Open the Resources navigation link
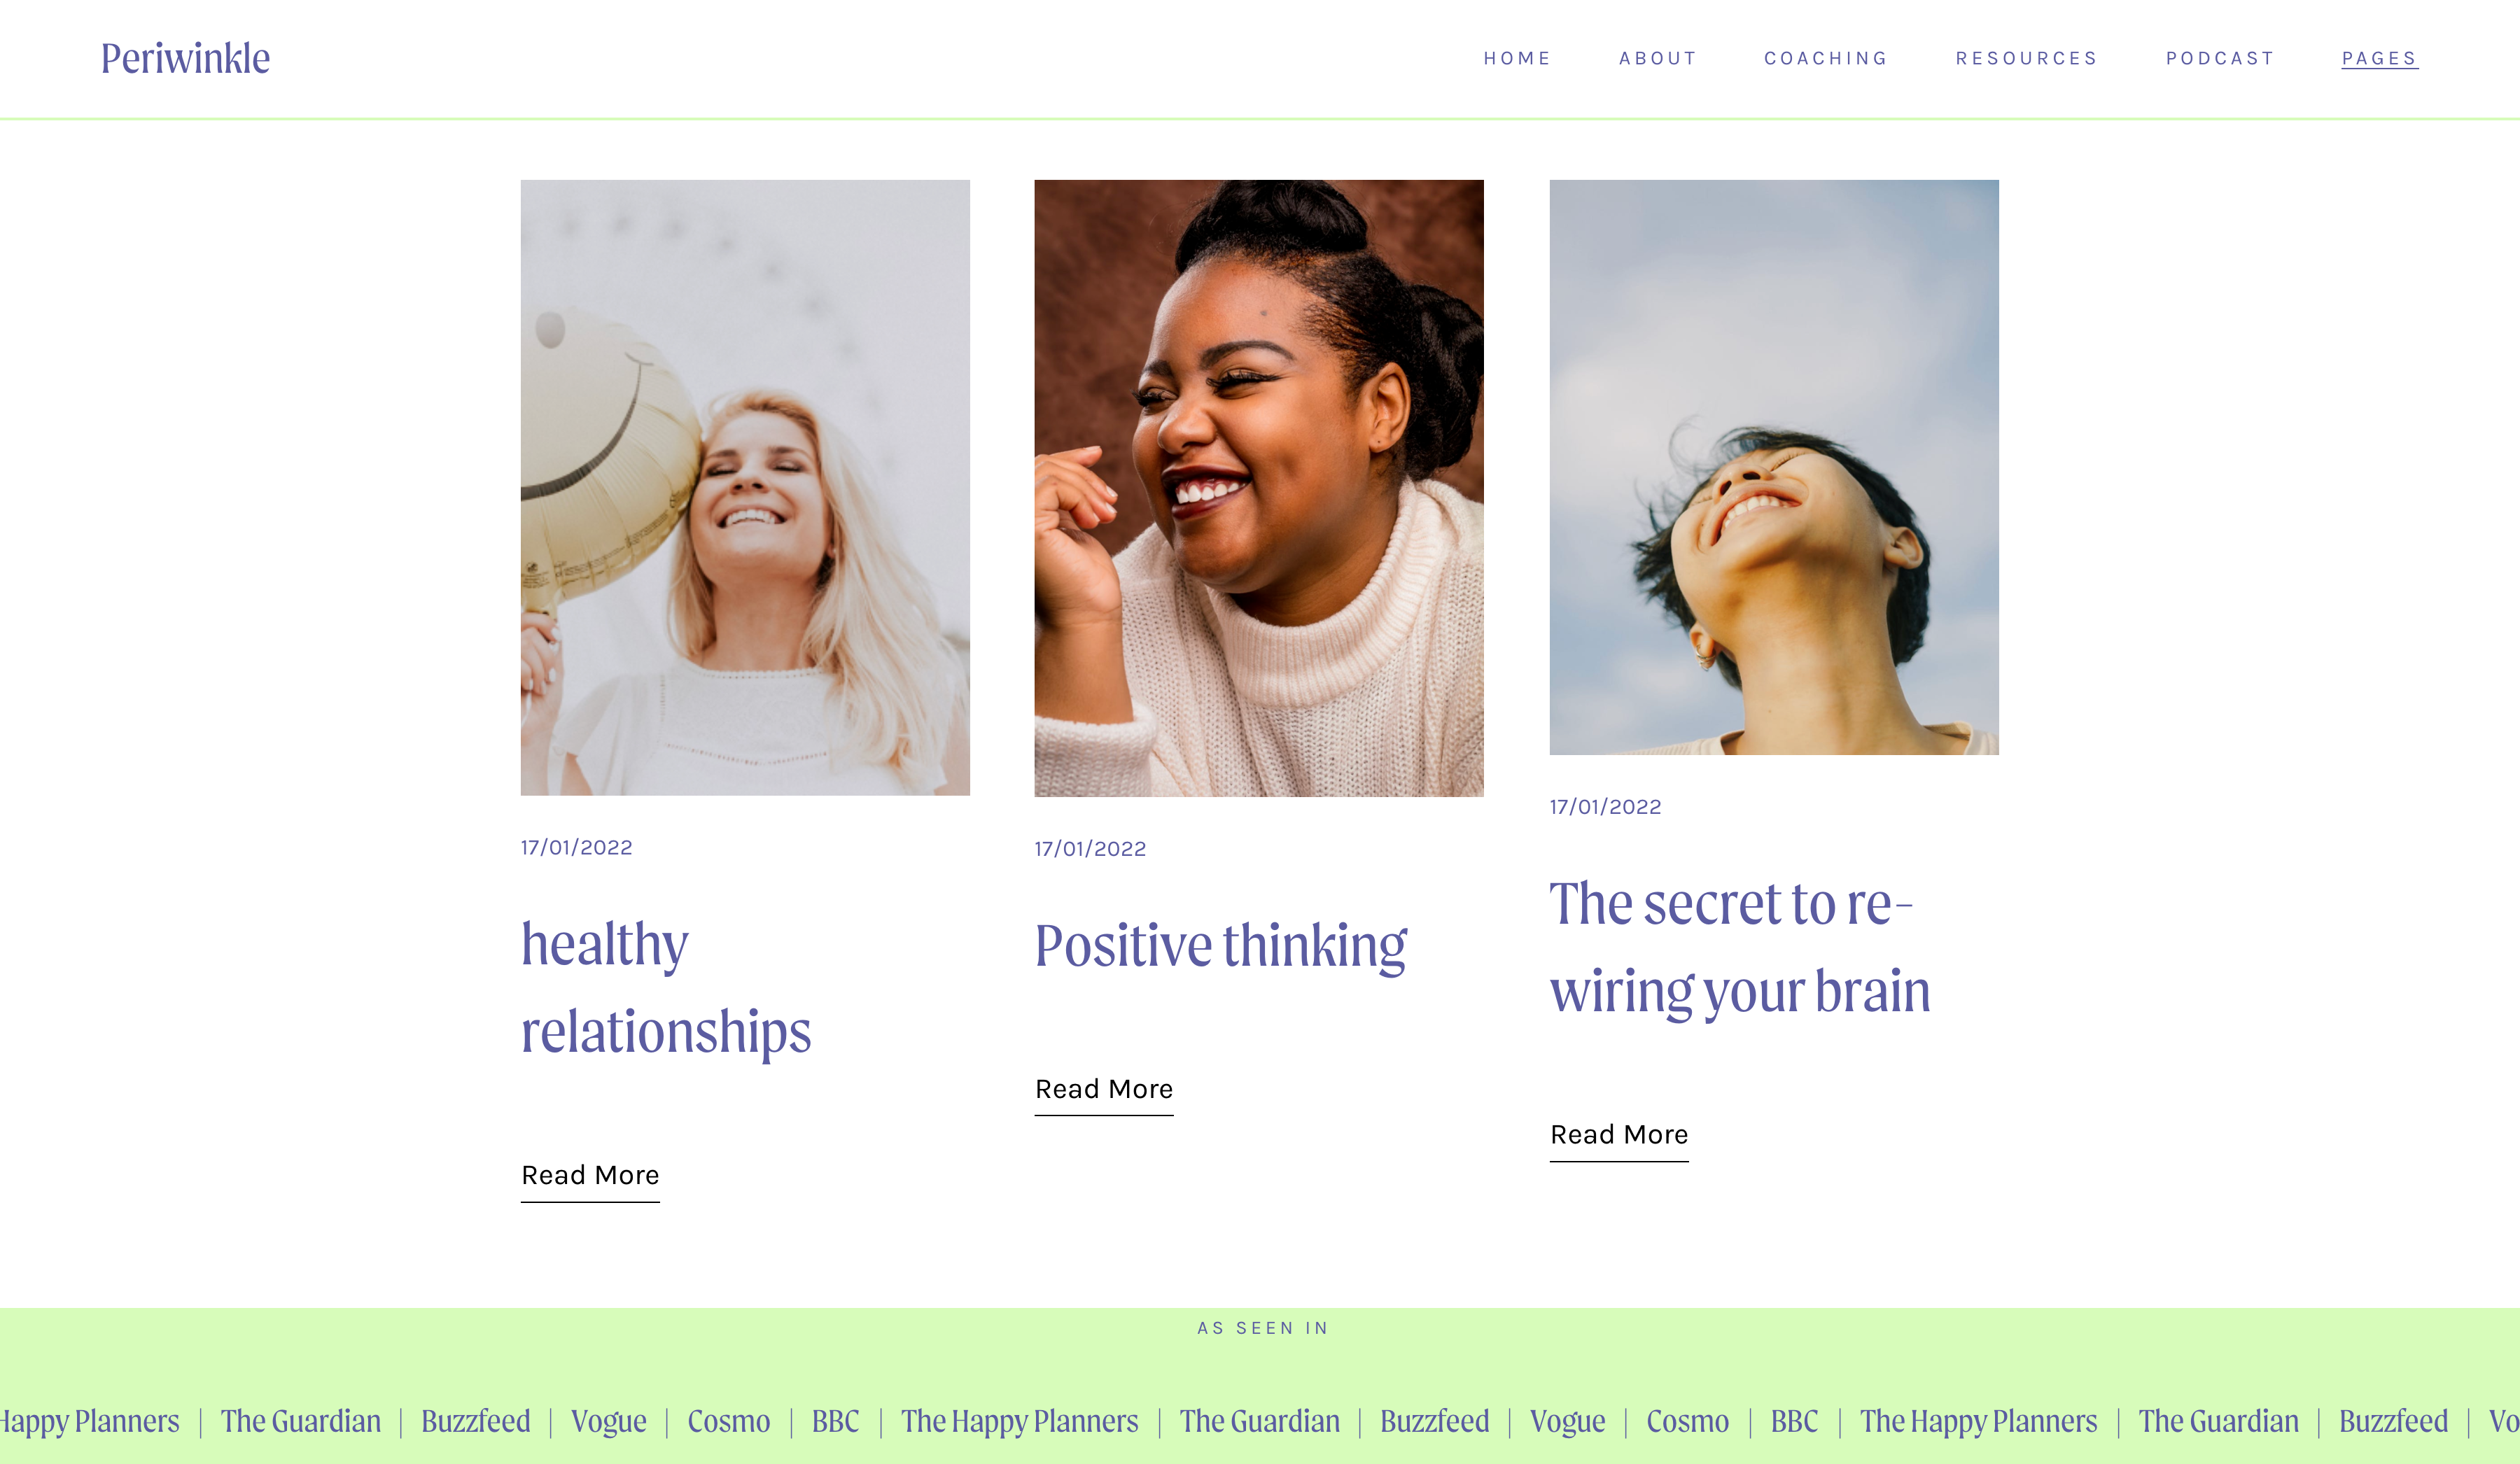Image resolution: width=2520 pixels, height=1464 pixels. 2027,58
